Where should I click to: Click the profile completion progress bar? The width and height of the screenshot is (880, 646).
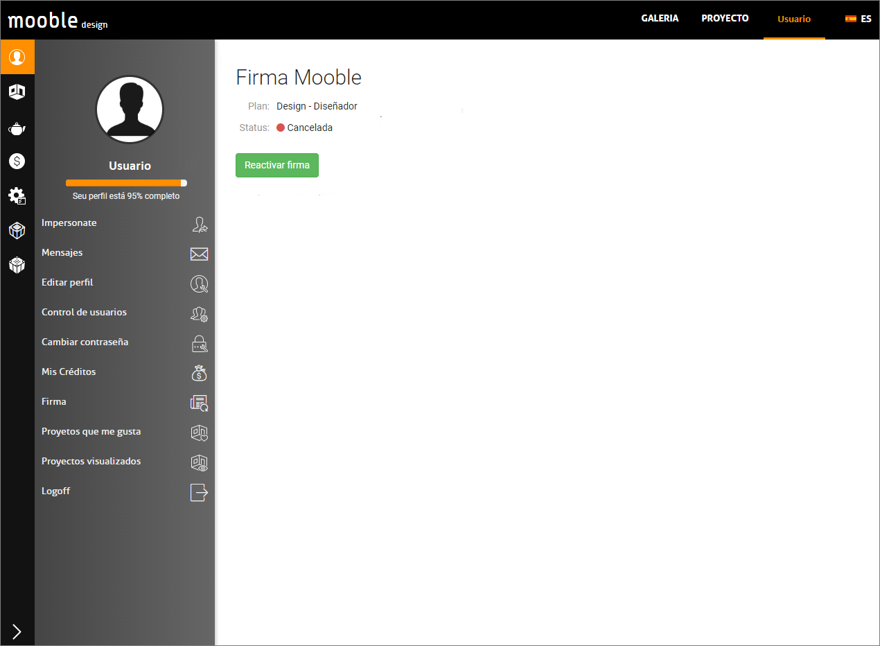126,183
